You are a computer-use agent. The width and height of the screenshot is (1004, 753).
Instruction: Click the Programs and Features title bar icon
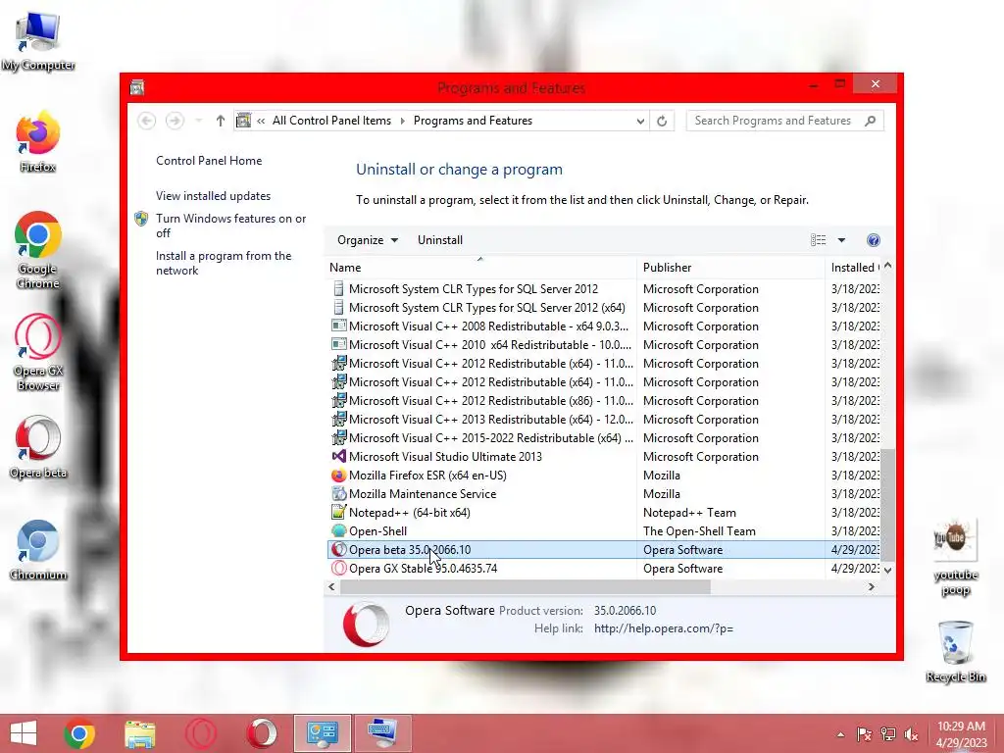pyautogui.click(x=137, y=87)
